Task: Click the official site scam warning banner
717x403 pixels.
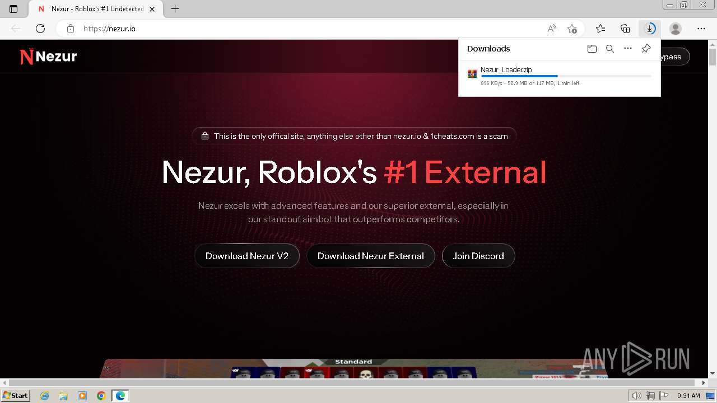Action: coord(354,136)
